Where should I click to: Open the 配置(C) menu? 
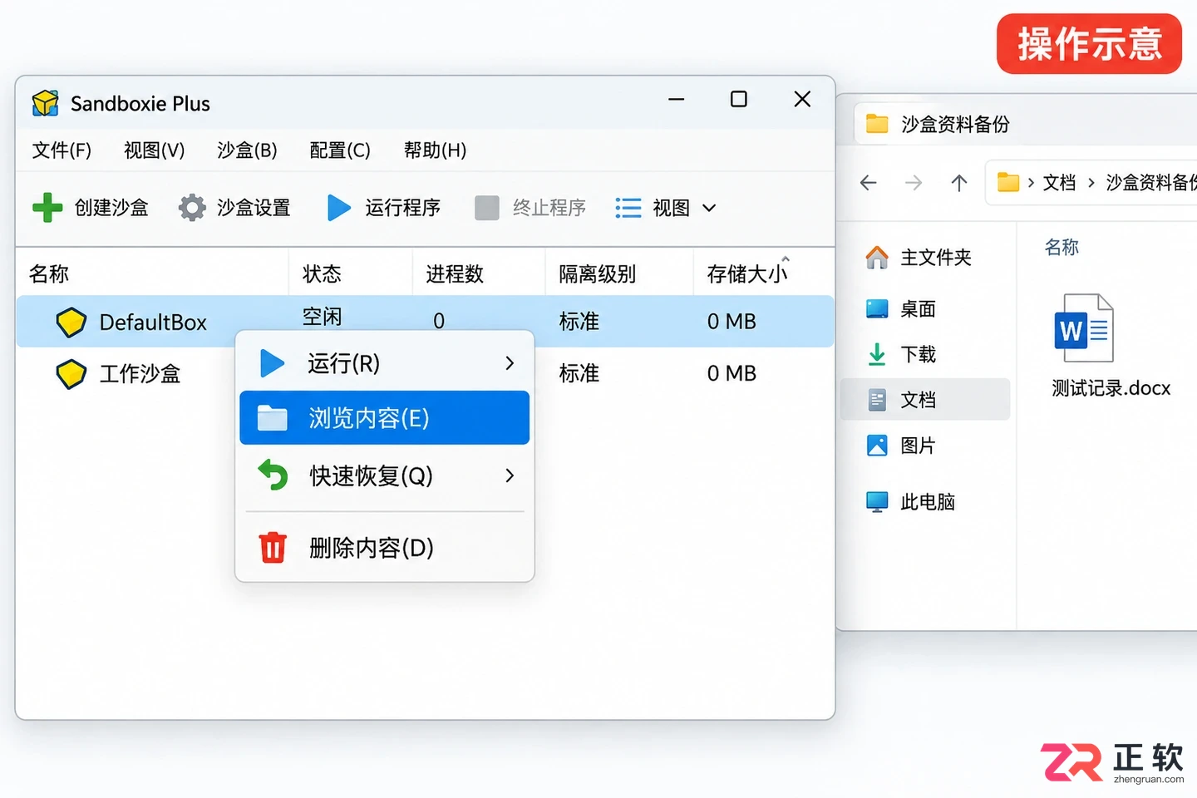coord(340,150)
